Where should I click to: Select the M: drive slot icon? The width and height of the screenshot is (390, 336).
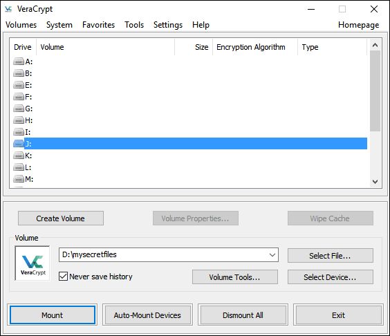(19, 179)
